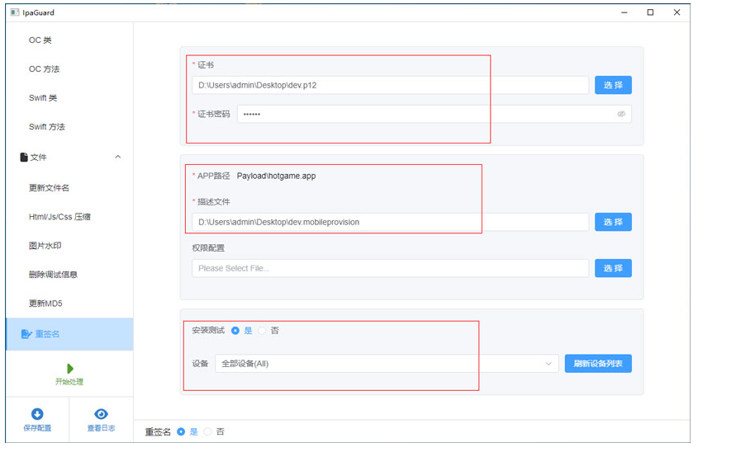Open Html/Js/Css 压缩 in the sidebar
The height and width of the screenshot is (452, 736).
(59, 217)
